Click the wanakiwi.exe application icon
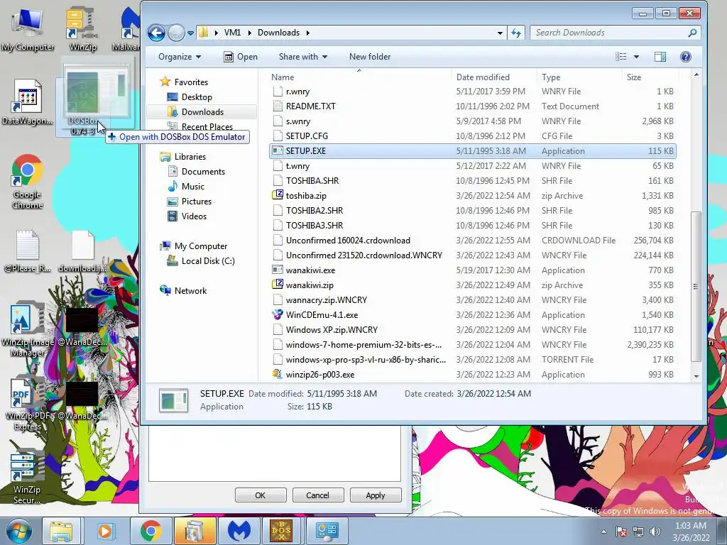The width and height of the screenshot is (727, 545). pyautogui.click(x=278, y=270)
